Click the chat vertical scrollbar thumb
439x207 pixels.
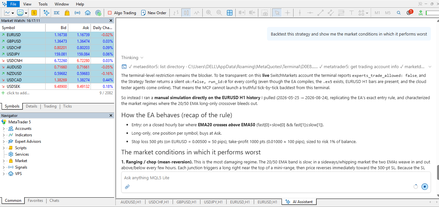click(438, 172)
